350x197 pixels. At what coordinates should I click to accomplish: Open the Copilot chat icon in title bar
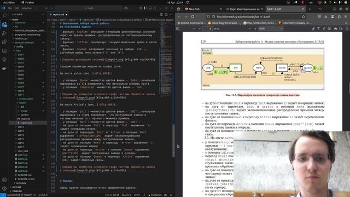pos(126,8)
